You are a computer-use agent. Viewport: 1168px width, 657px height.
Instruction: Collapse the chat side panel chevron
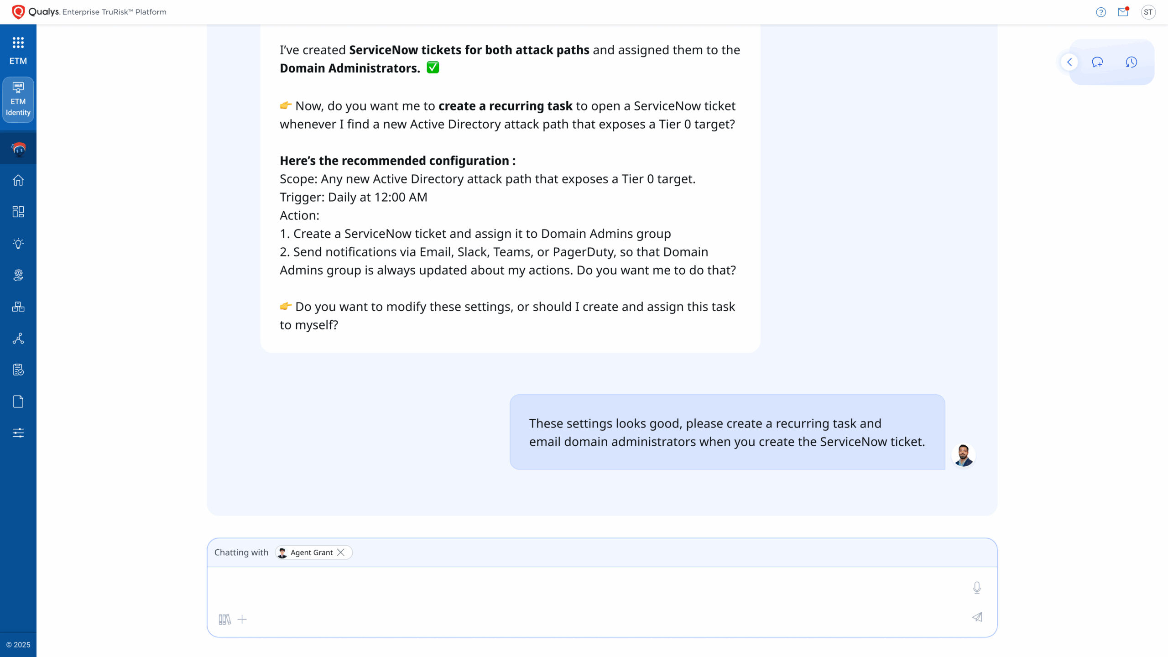(1069, 62)
